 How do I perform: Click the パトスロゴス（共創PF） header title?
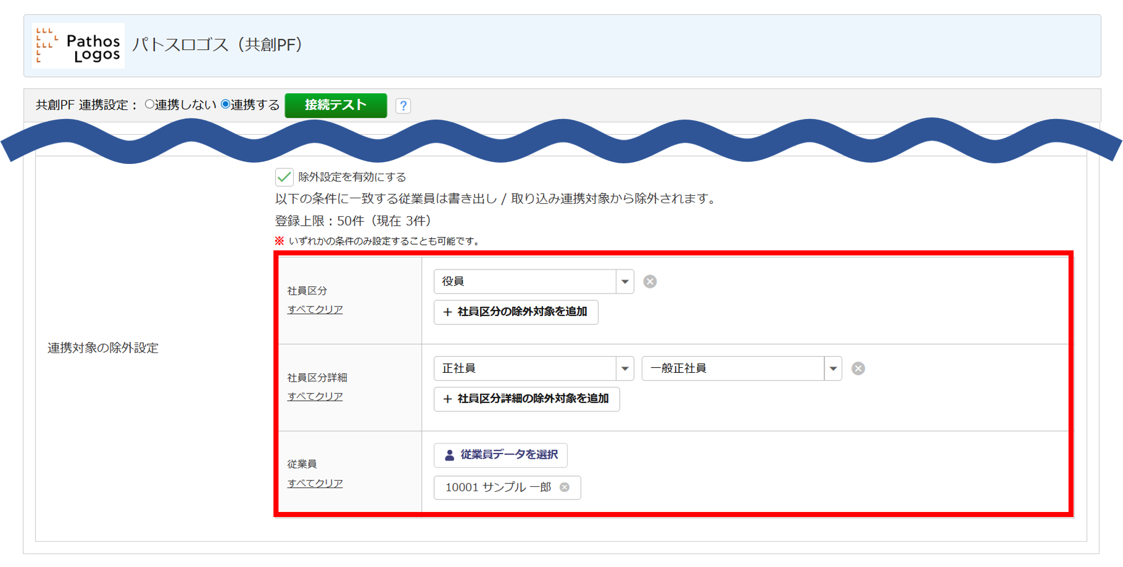click(217, 45)
